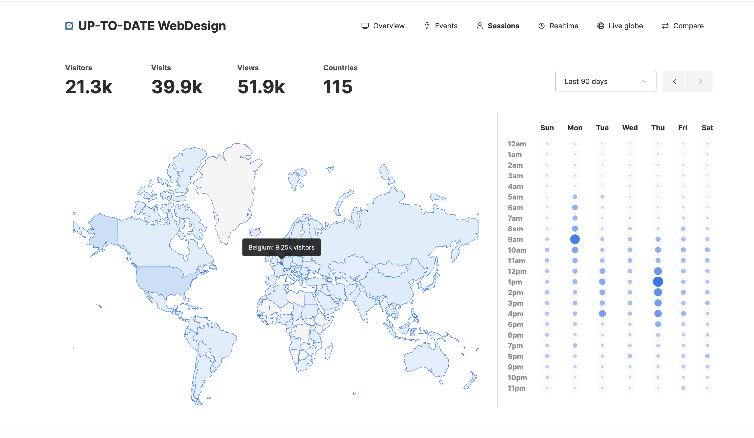Click the Thursday 12pm heatmap dot
Viewport: 754px width, 438px height.
click(658, 271)
